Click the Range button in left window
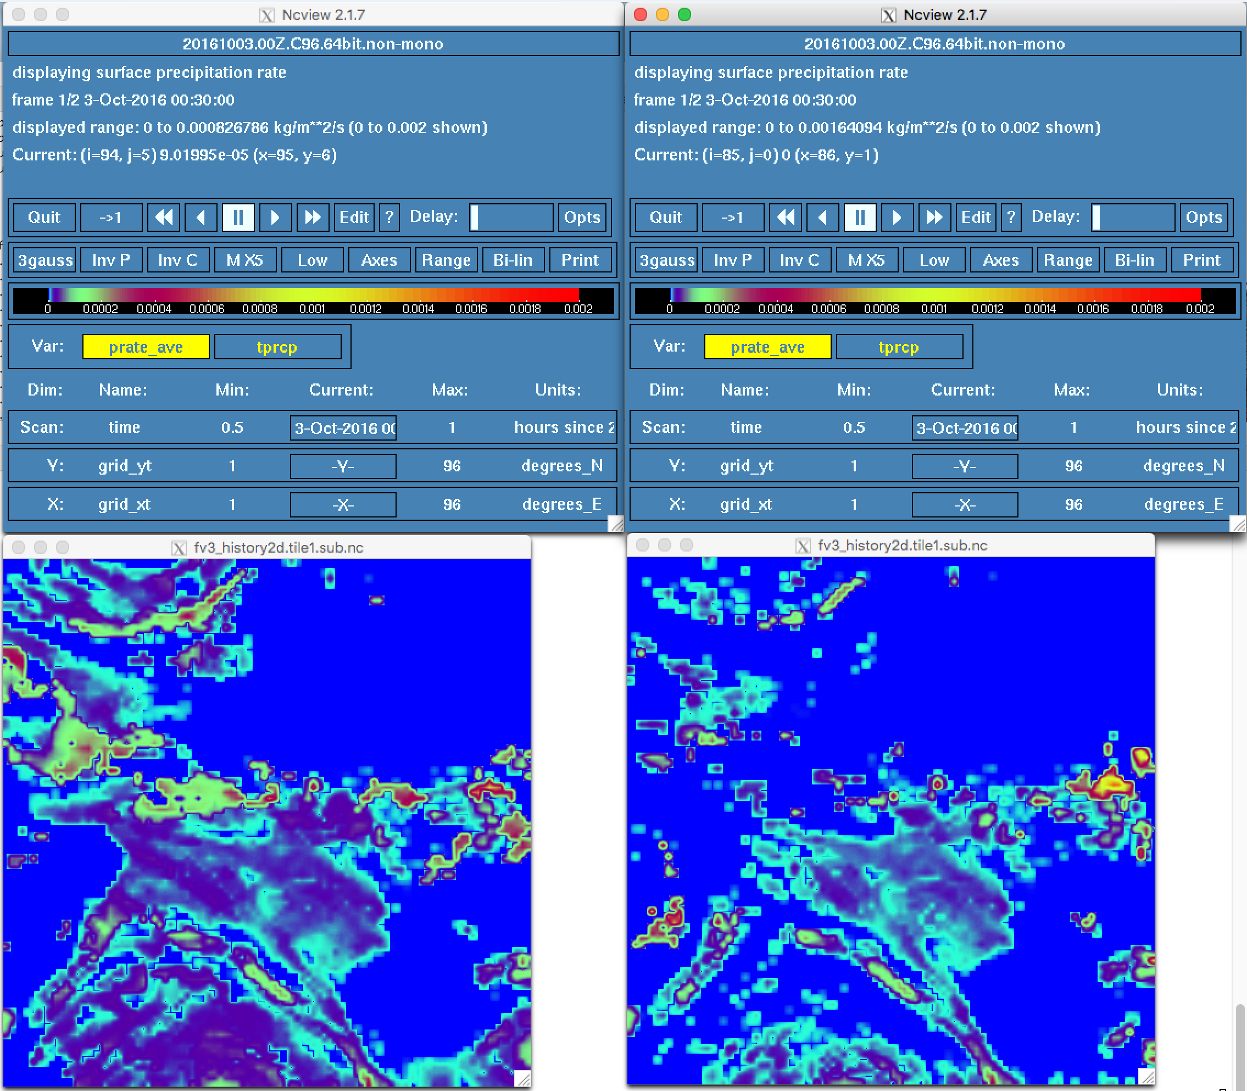Screen dimensions: 1247x1091 click(446, 260)
